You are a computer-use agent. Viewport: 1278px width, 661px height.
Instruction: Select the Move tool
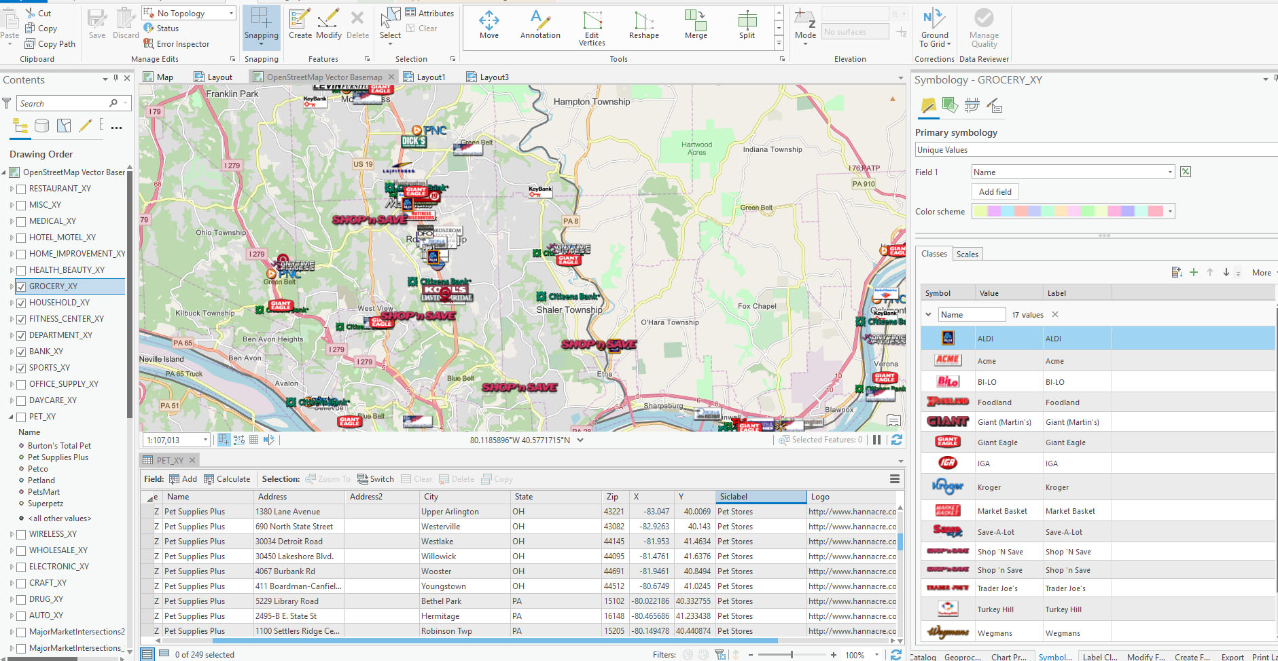[489, 24]
